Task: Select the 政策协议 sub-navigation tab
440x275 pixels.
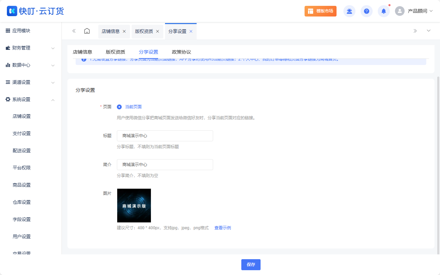Action: click(181, 52)
